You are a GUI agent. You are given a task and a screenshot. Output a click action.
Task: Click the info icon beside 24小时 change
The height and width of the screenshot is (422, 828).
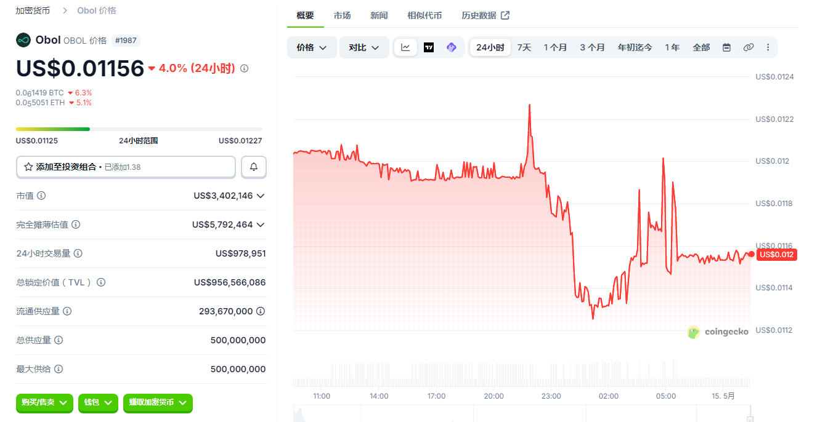pos(244,68)
